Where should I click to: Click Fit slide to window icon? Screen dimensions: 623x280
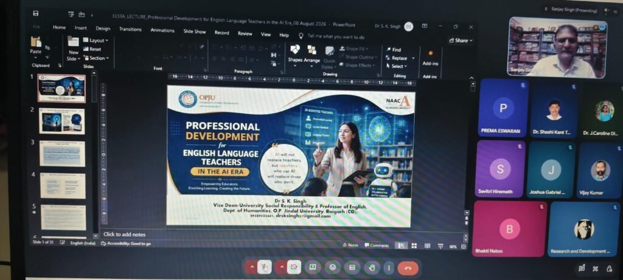[x=463, y=247]
